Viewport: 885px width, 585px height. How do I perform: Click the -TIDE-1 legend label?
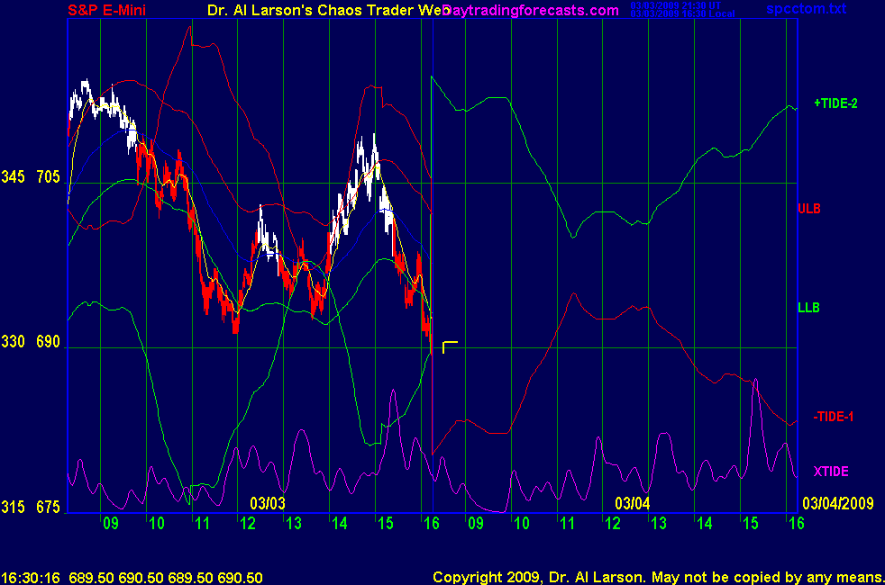(x=833, y=417)
